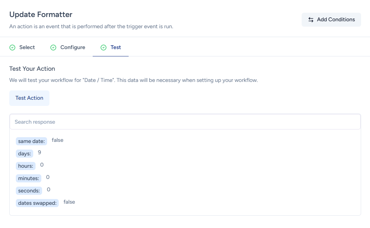Click the false value next to dates swapped

pyautogui.click(x=69, y=202)
